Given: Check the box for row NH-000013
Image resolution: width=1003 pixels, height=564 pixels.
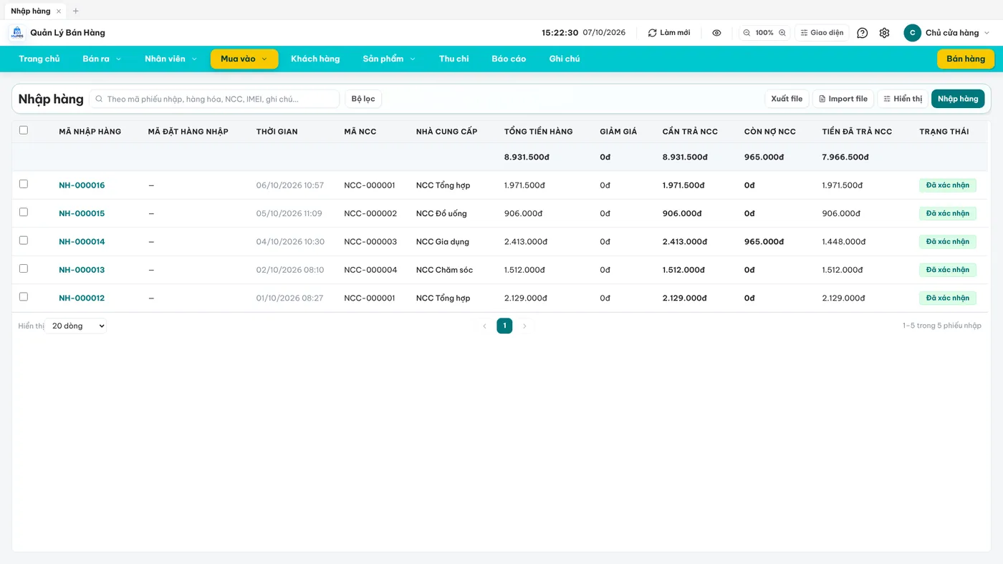Looking at the screenshot, I should coord(24,268).
